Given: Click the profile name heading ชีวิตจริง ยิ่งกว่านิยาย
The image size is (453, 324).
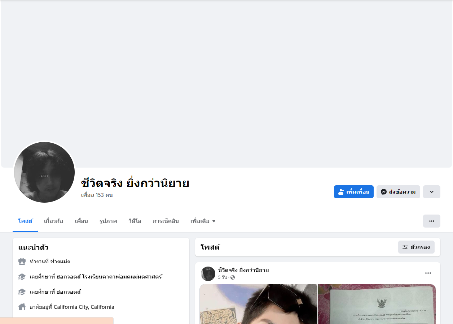Looking at the screenshot, I should (135, 183).
